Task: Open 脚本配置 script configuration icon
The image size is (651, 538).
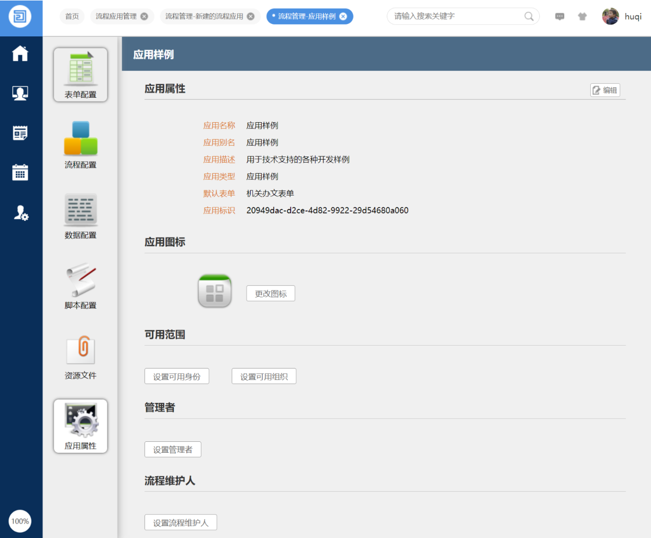Action: point(80,285)
